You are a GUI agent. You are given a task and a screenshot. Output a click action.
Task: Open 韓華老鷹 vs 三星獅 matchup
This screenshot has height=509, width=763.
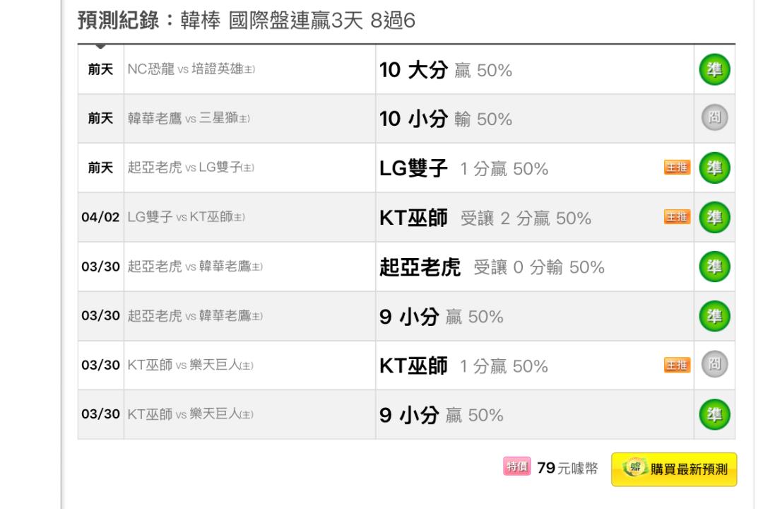(189, 118)
